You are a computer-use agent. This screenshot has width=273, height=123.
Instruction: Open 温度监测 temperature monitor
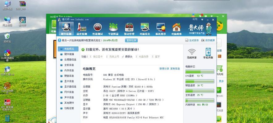[x=82, y=29]
